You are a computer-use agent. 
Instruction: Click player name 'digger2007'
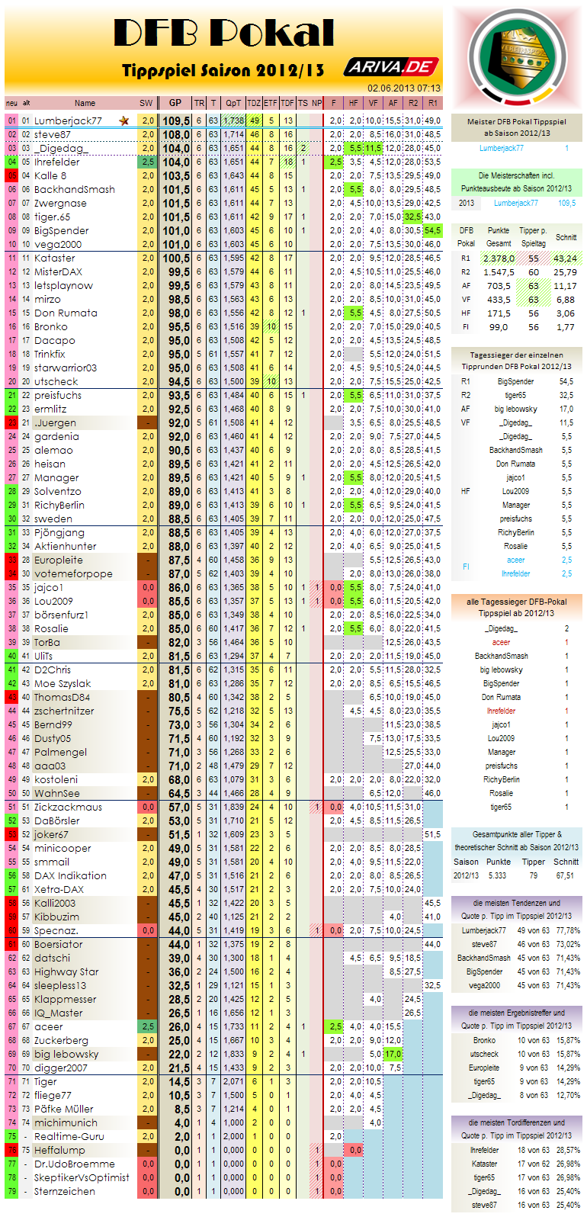(x=60, y=1068)
